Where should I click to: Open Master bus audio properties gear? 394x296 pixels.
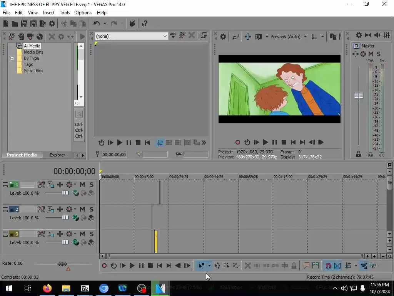359,35
